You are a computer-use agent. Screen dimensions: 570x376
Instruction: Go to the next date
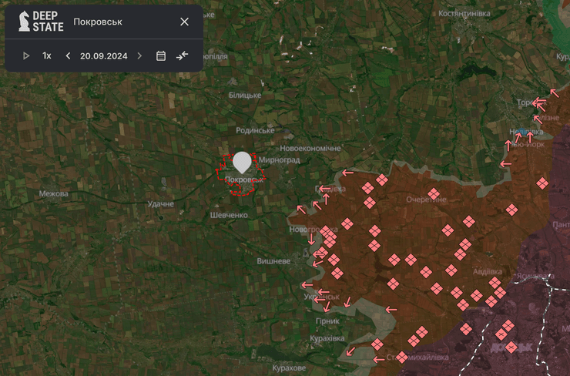click(x=139, y=55)
